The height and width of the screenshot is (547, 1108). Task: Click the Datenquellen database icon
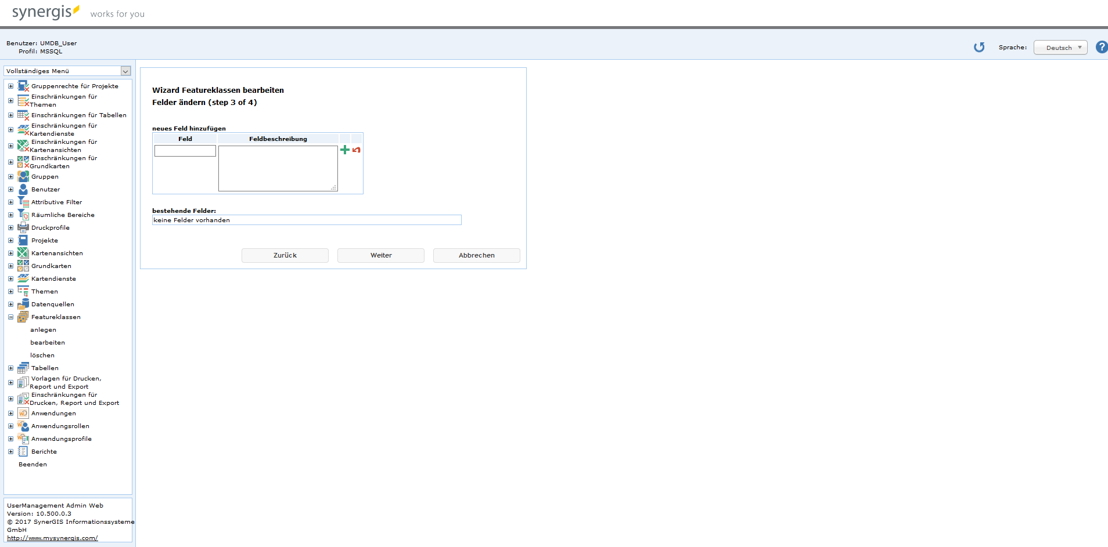(23, 304)
